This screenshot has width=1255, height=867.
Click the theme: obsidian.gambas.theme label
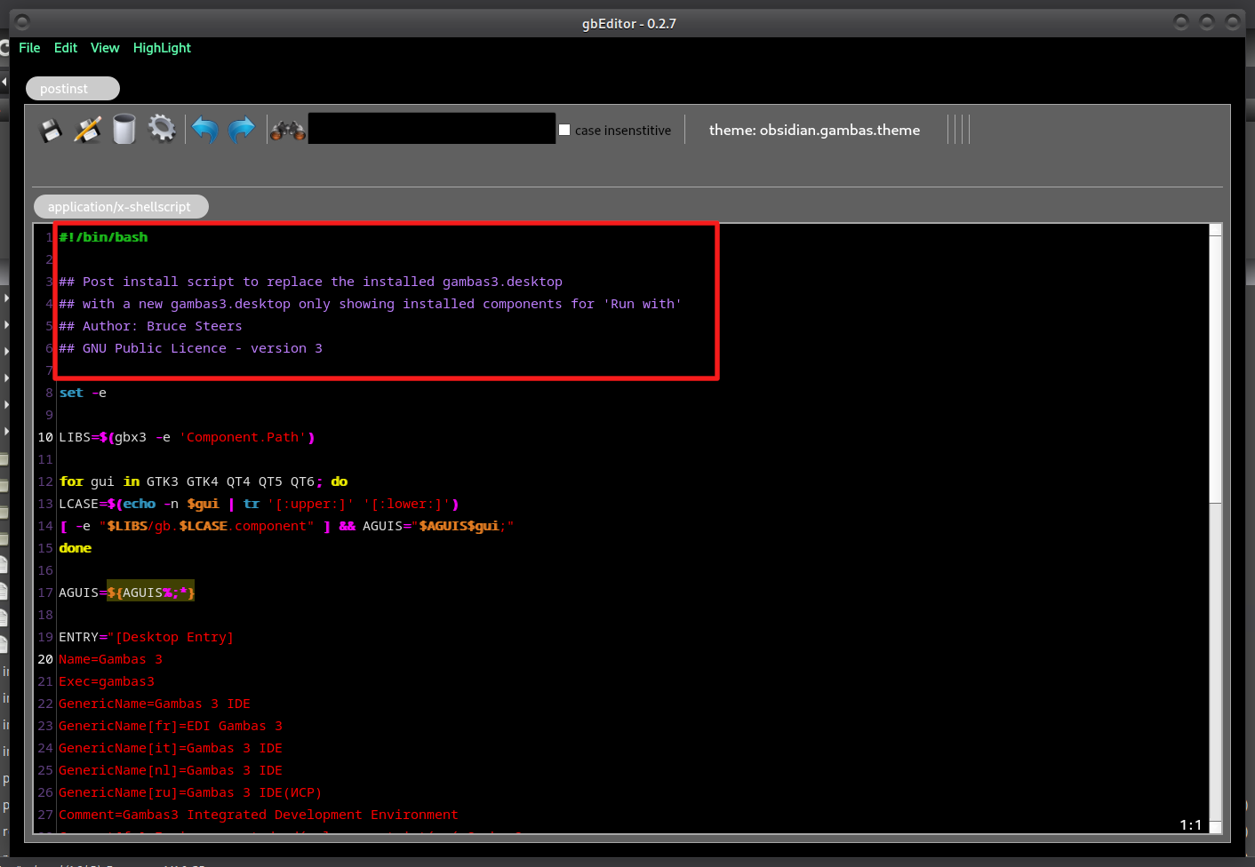(x=814, y=130)
